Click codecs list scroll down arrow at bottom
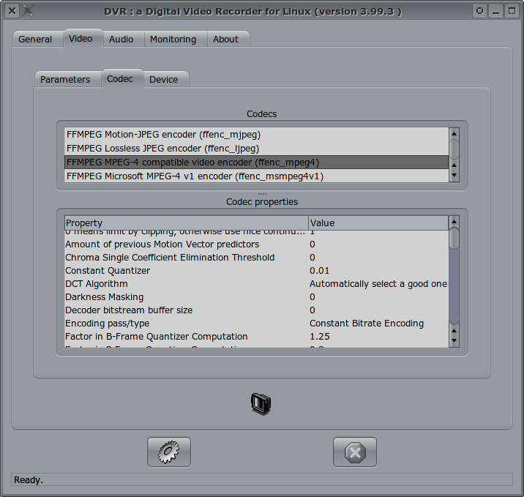The height and width of the screenshot is (497, 524). 454,175
